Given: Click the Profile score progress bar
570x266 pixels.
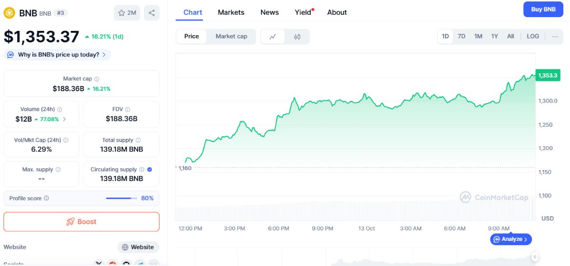Looking at the screenshot, I should [122, 198].
